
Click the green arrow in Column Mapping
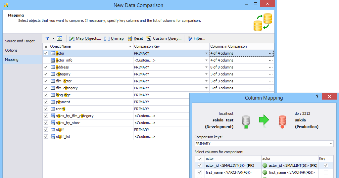(x=264, y=120)
